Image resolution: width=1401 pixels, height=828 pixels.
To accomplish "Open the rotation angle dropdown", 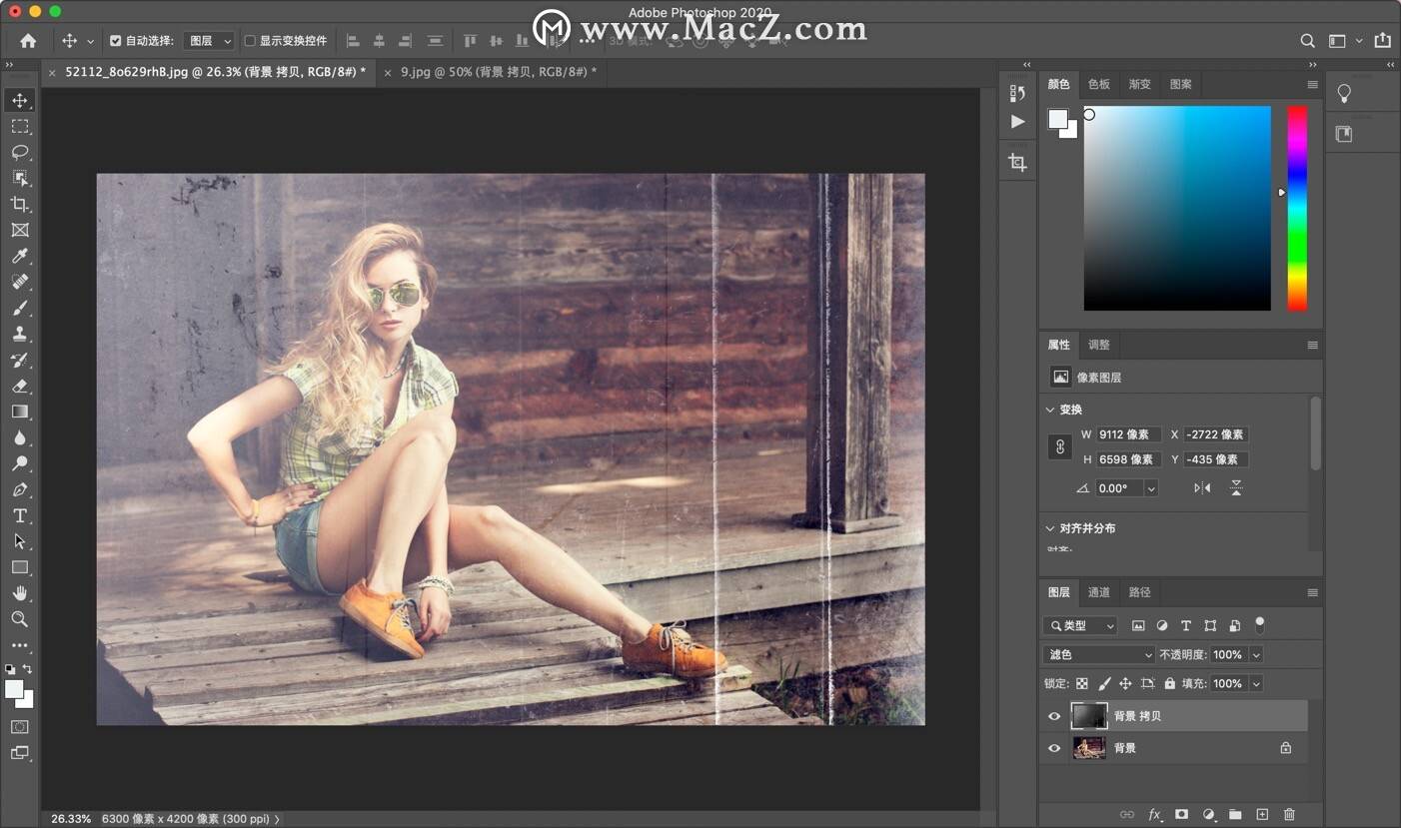I will [x=1151, y=488].
